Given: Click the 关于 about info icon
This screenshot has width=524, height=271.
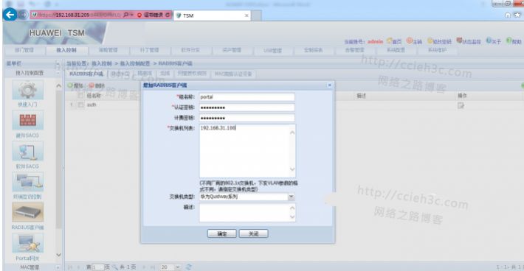Looking at the screenshot, I should pos(489,41).
